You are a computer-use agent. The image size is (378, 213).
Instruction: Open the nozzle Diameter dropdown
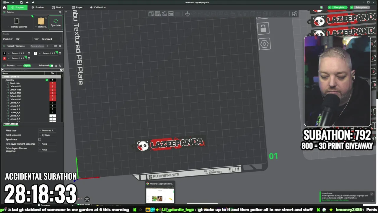pos(23,39)
